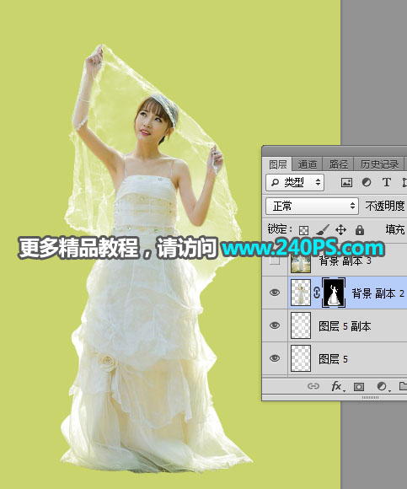Screen dimensions: 407x489
Task: Create new fill or adjustment layer
Action: (383, 387)
